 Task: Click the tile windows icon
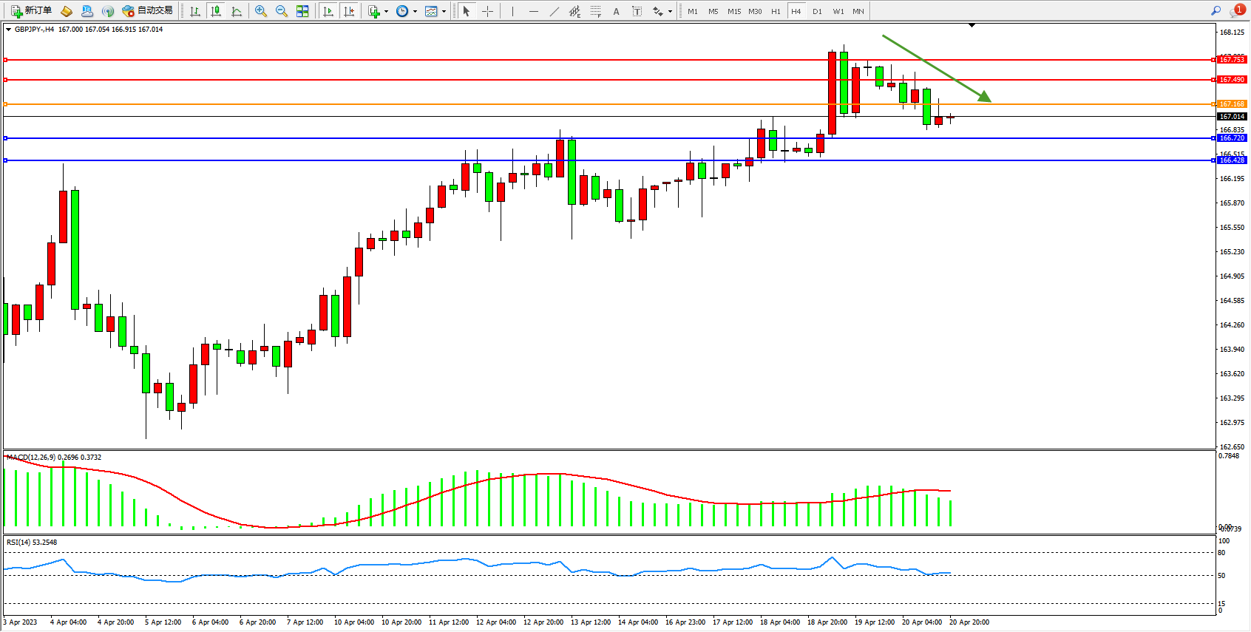point(302,11)
